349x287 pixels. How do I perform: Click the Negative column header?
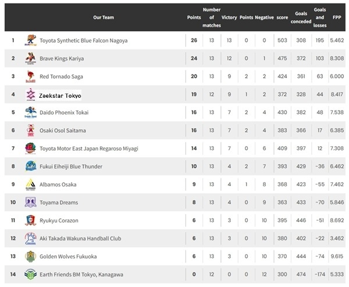[264, 17]
